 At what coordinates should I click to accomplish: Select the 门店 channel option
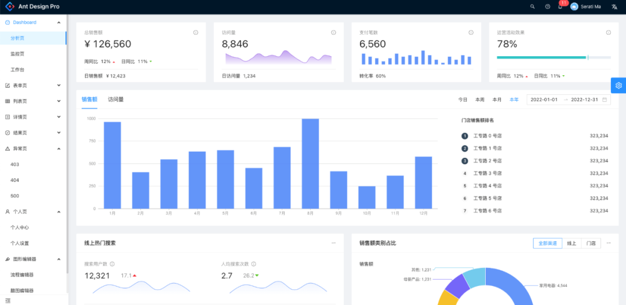[591, 243]
